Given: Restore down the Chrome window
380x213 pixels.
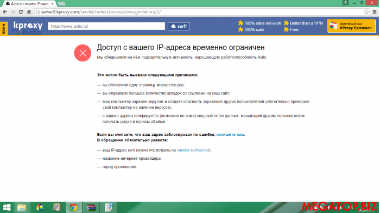Looking at the screenshot, I should pyautogui.click(x=362, y=3).
